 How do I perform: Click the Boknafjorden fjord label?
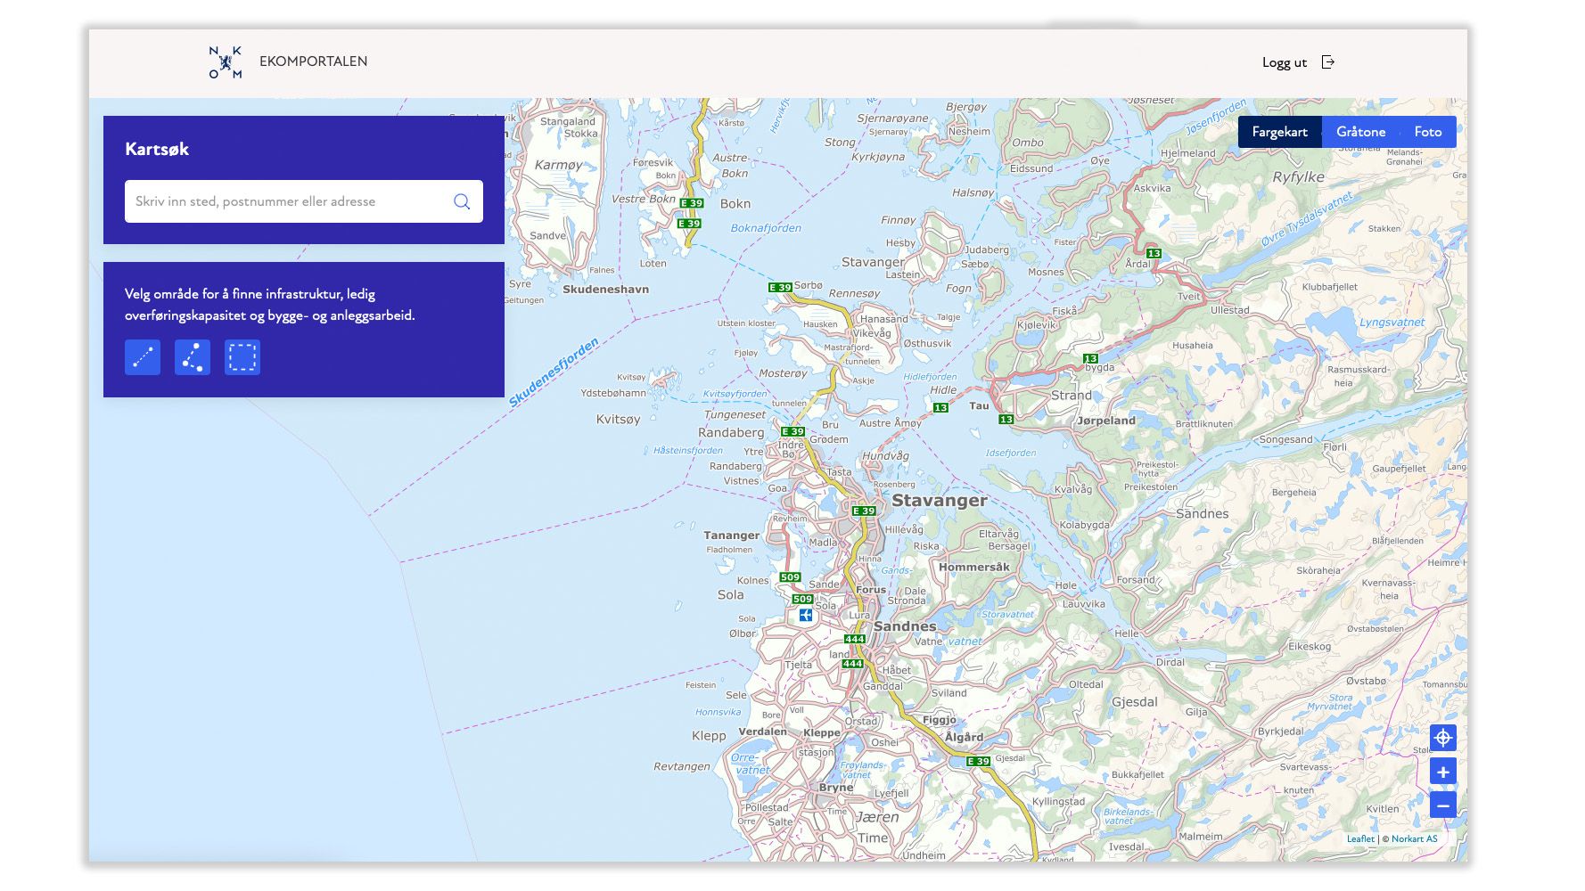click(766, 228)
